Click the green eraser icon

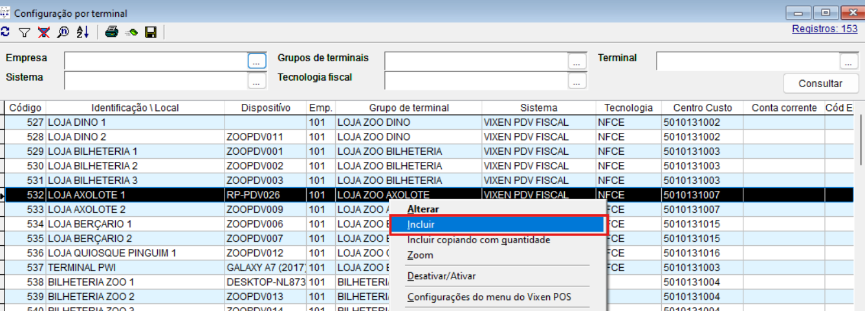tap(131, 32)
